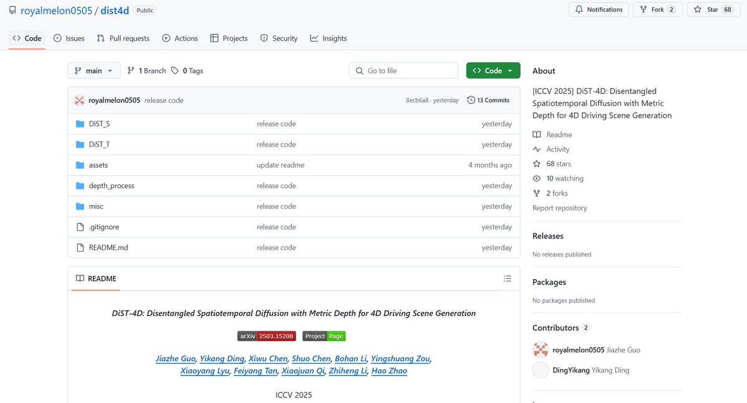This screenshot has width=747, height=403.
Task: Open the Notifications button with bell icon
Action: pos(599,9)
